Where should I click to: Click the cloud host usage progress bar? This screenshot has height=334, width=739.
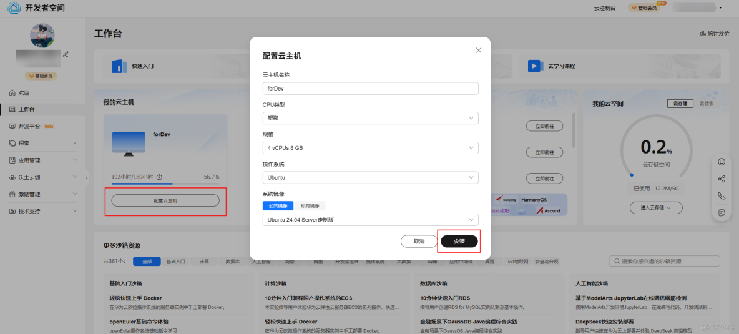click(165, 184)
